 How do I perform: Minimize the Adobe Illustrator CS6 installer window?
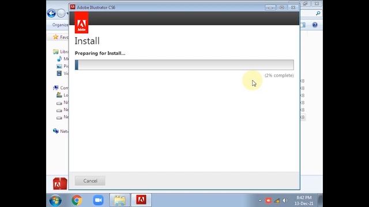click(270, 7)
